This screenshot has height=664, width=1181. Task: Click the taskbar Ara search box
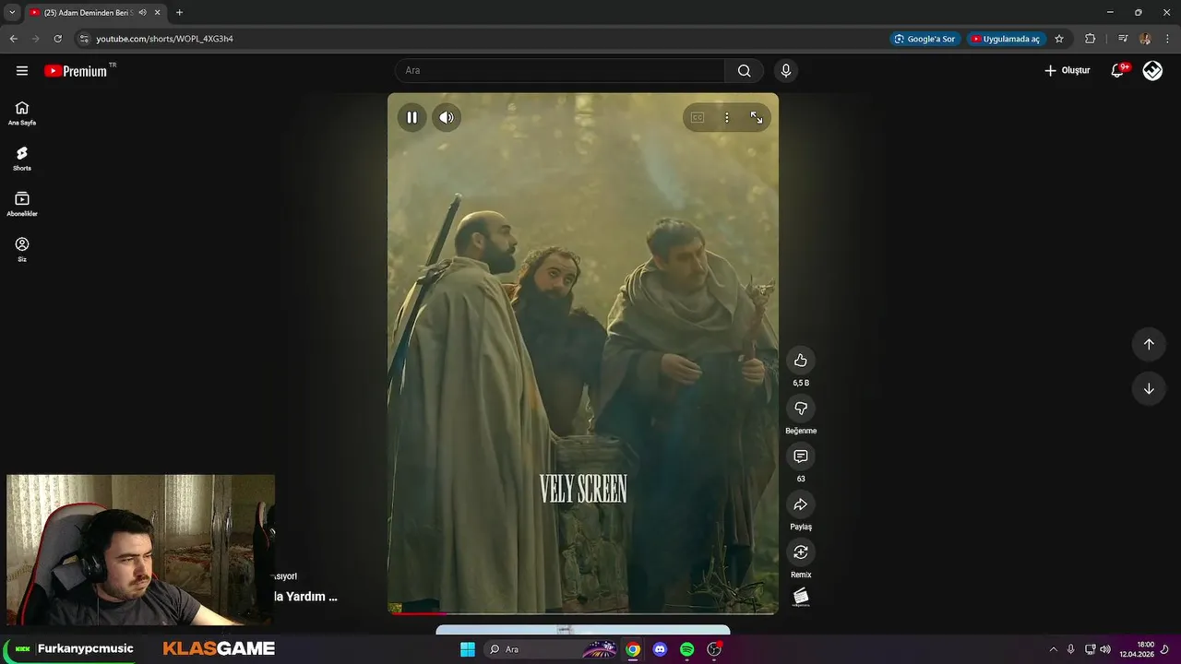coord(552,649)
